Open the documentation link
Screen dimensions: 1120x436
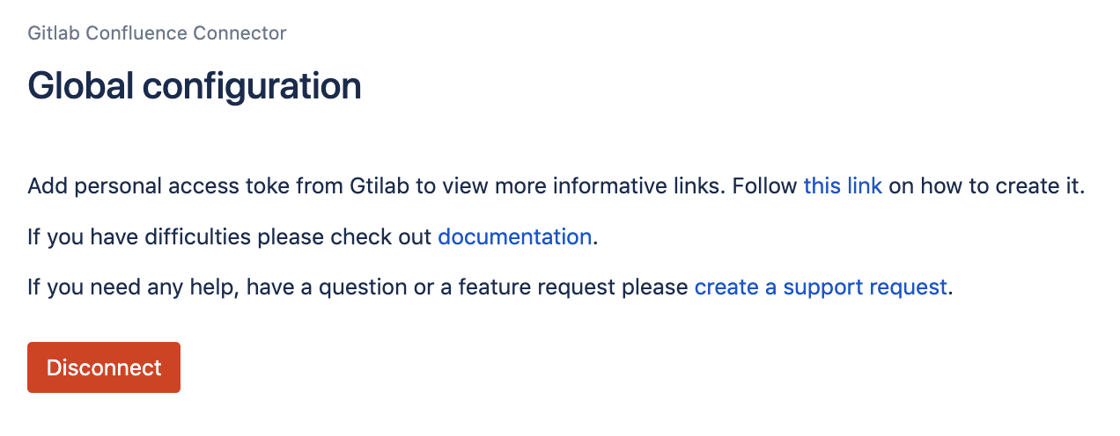[514, 236]
